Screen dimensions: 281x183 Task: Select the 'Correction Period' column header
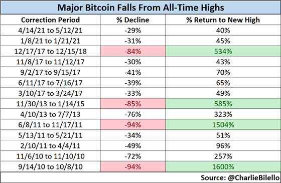click(x=50, y=20)
